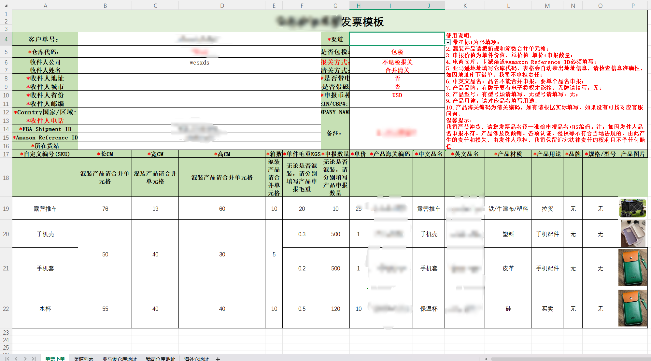
Task: Click select-all corner triangle
Action: [x=6, y=6]
